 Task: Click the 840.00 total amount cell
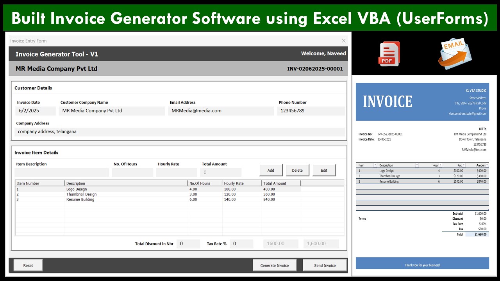tap(269, 199)
